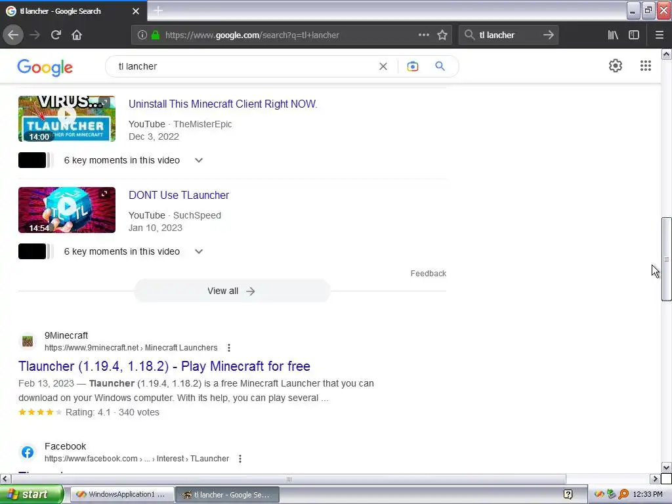The height and width of the screenshot is (504, 672).
Task: Click horizontal scrollbar left arrow
Action: (5, 478)
